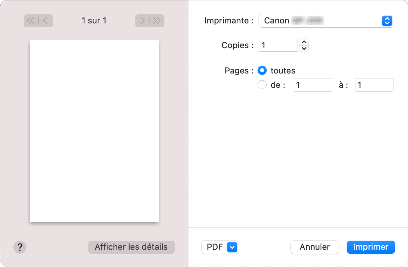
Task: Select the 'de' starting page field
Action: [312, 85]
